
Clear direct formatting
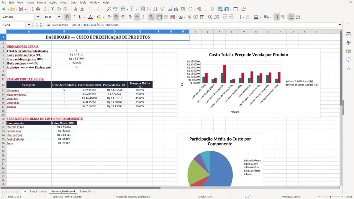82,9
